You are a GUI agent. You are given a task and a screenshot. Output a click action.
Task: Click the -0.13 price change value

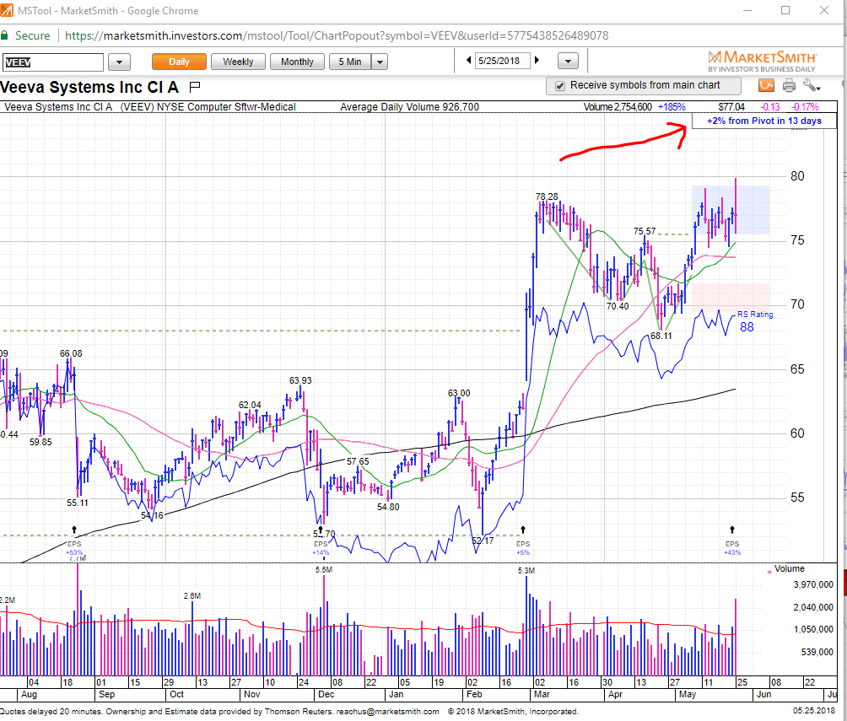770,107
